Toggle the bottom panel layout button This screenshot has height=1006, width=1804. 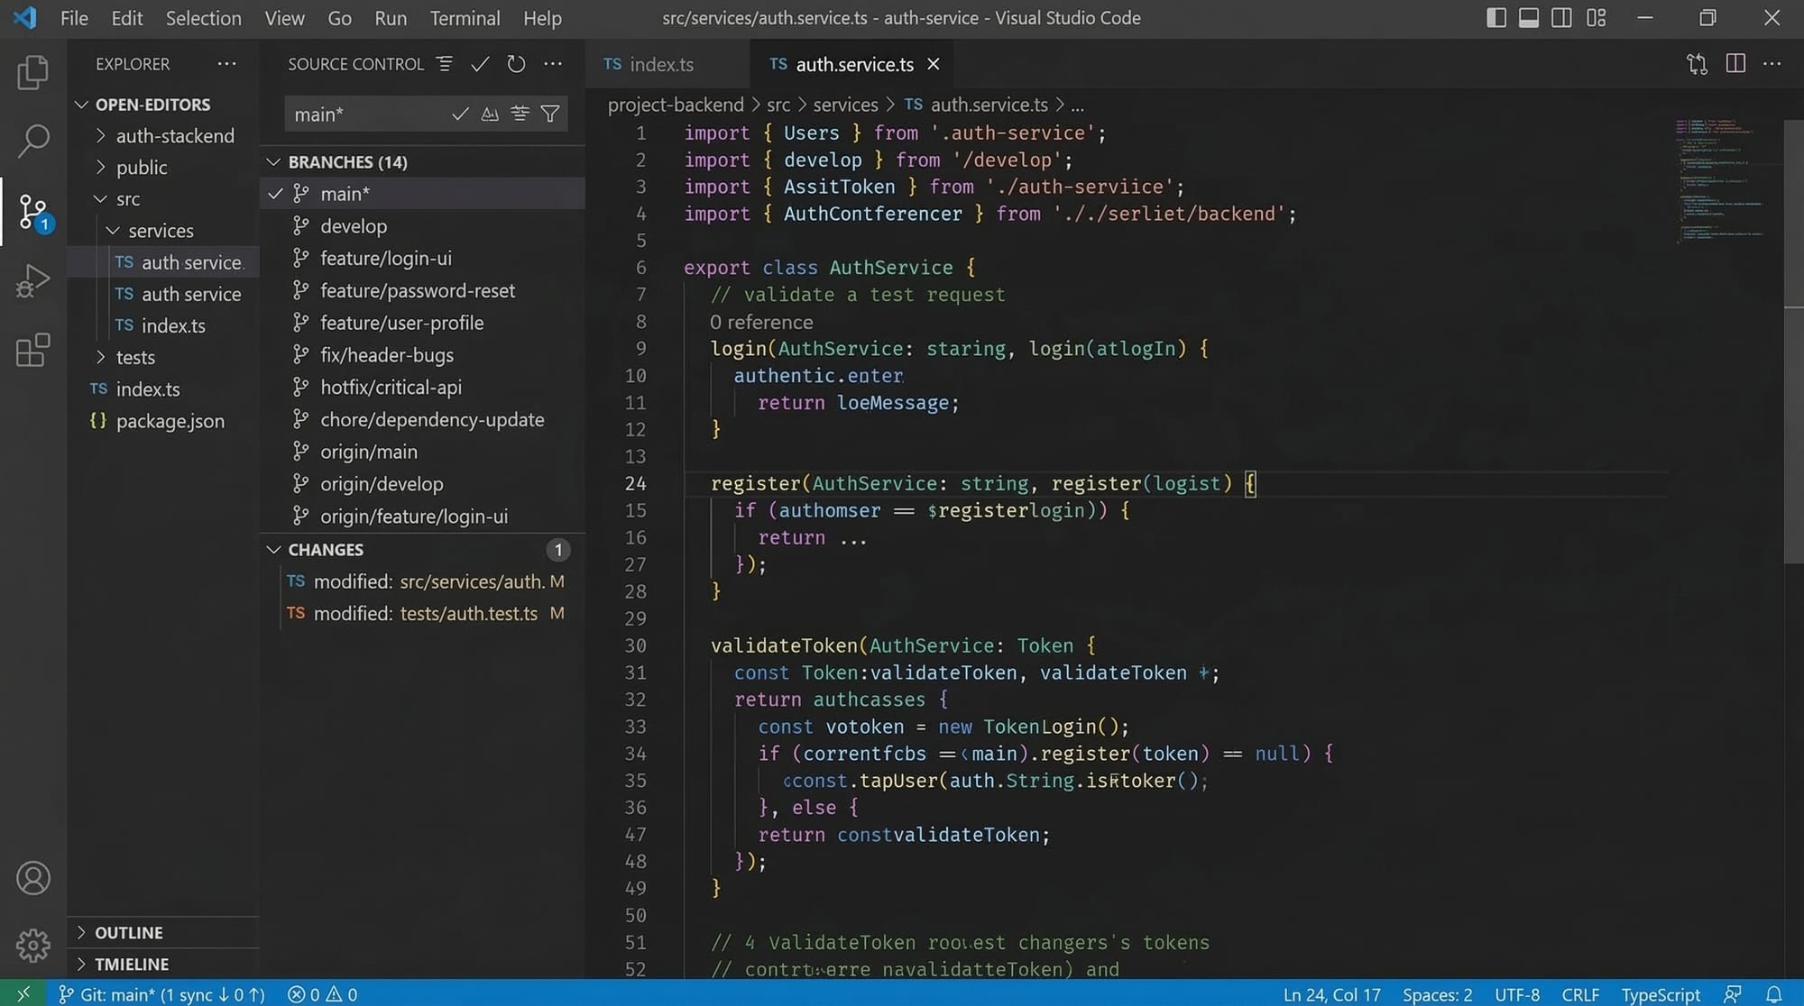pos(1529,18)
